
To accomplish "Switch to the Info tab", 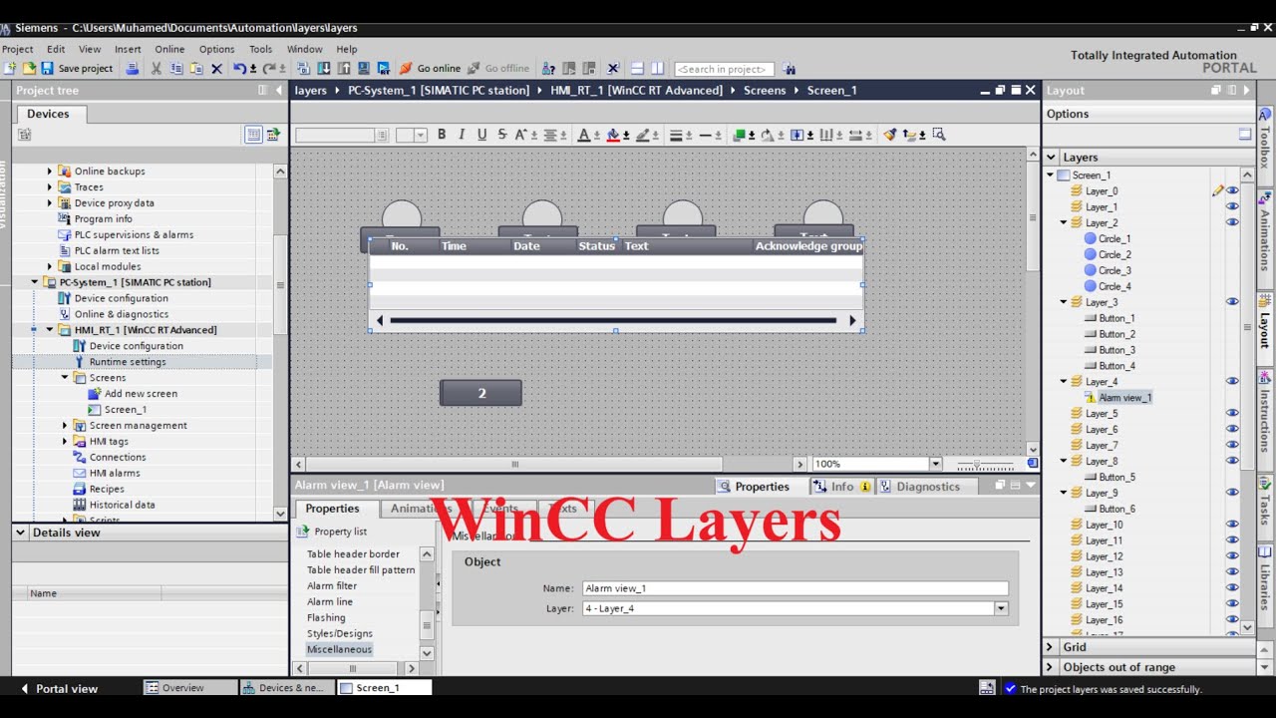I will pyautogui.click(x=842, y=487).
